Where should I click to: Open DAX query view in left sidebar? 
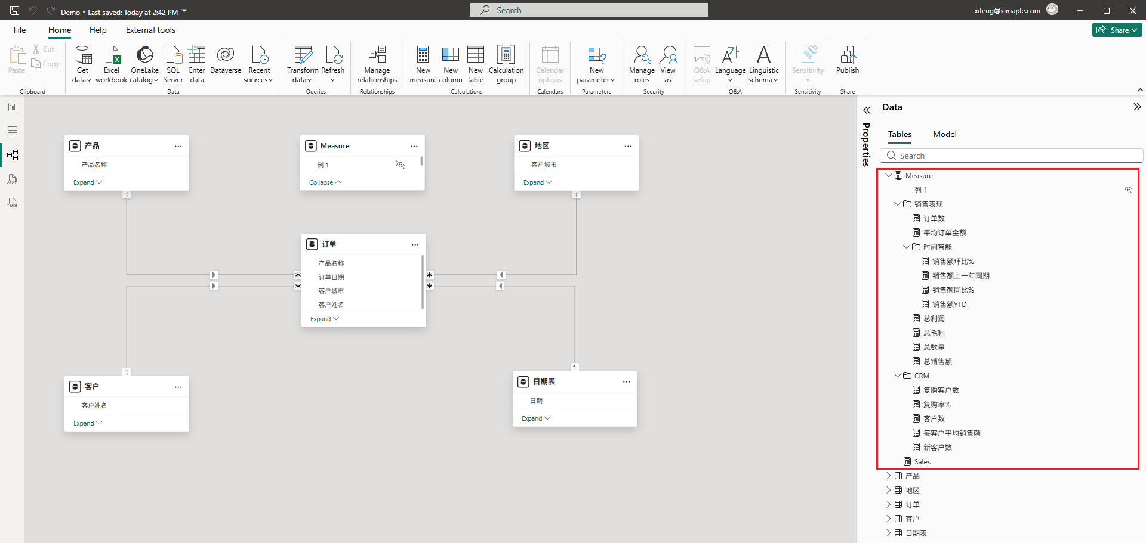click(x=13, y=179)
